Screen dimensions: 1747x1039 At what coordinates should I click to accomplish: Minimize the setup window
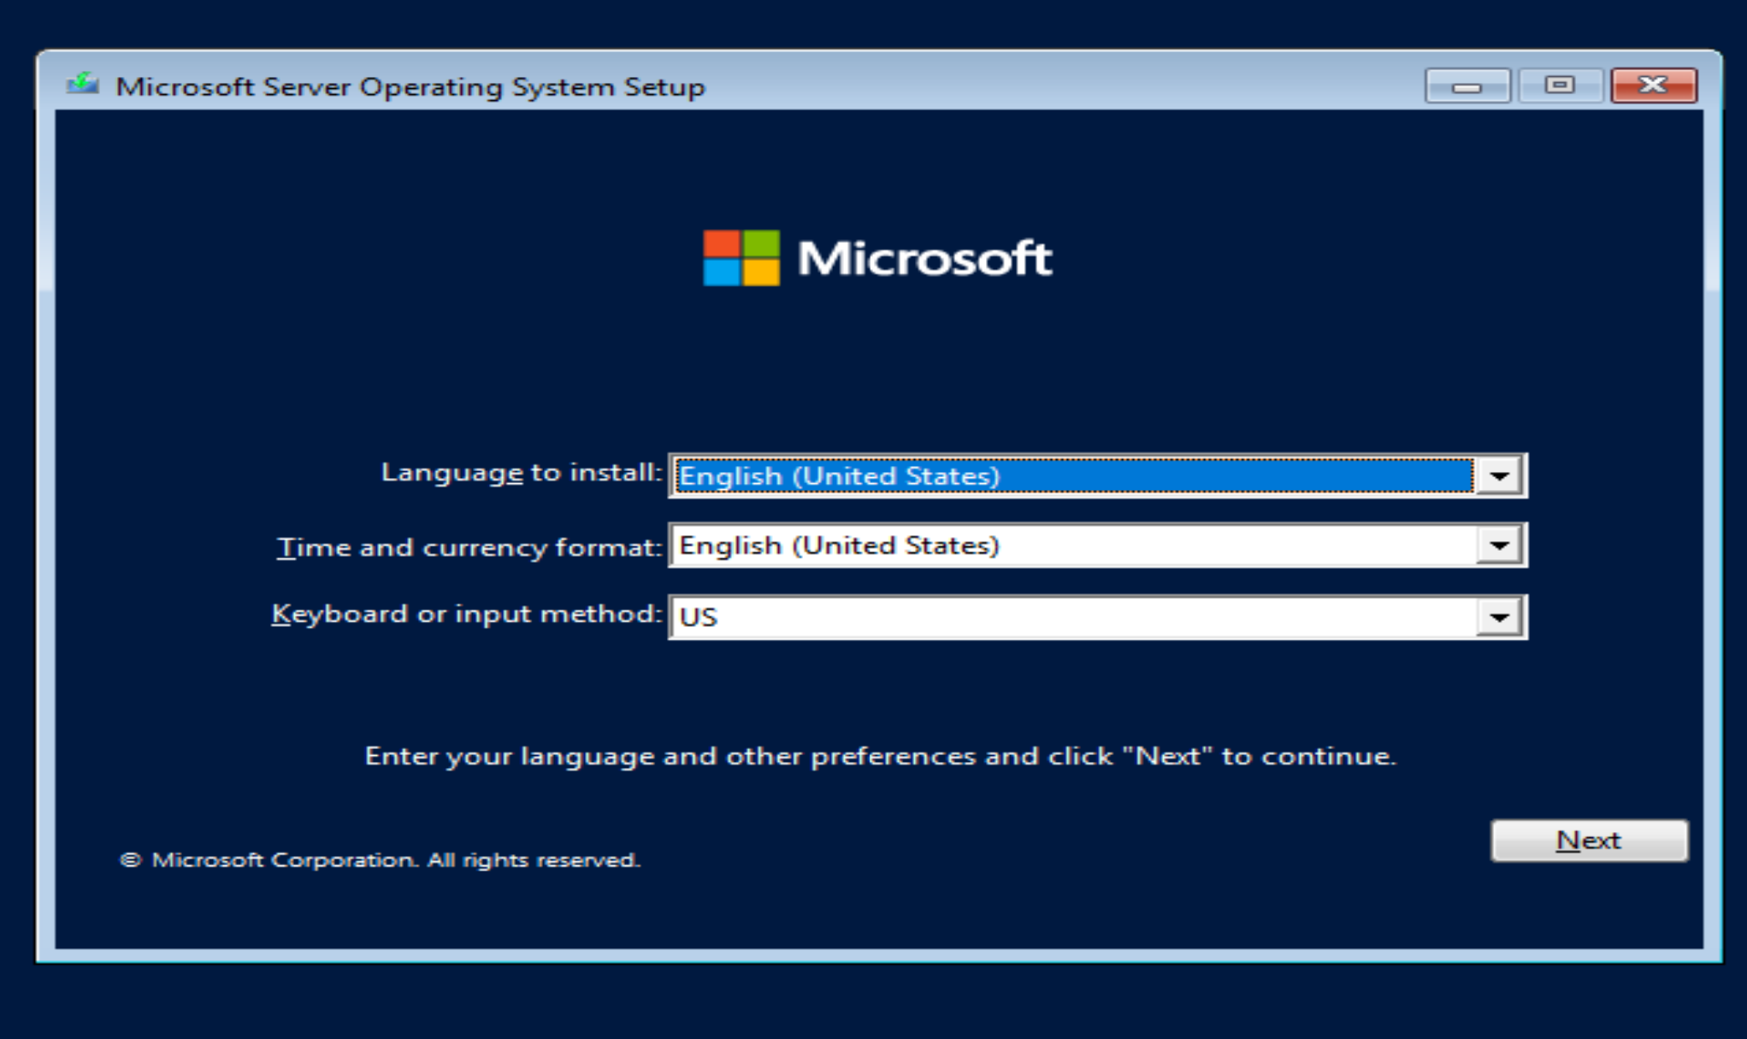click(1467, 86)
